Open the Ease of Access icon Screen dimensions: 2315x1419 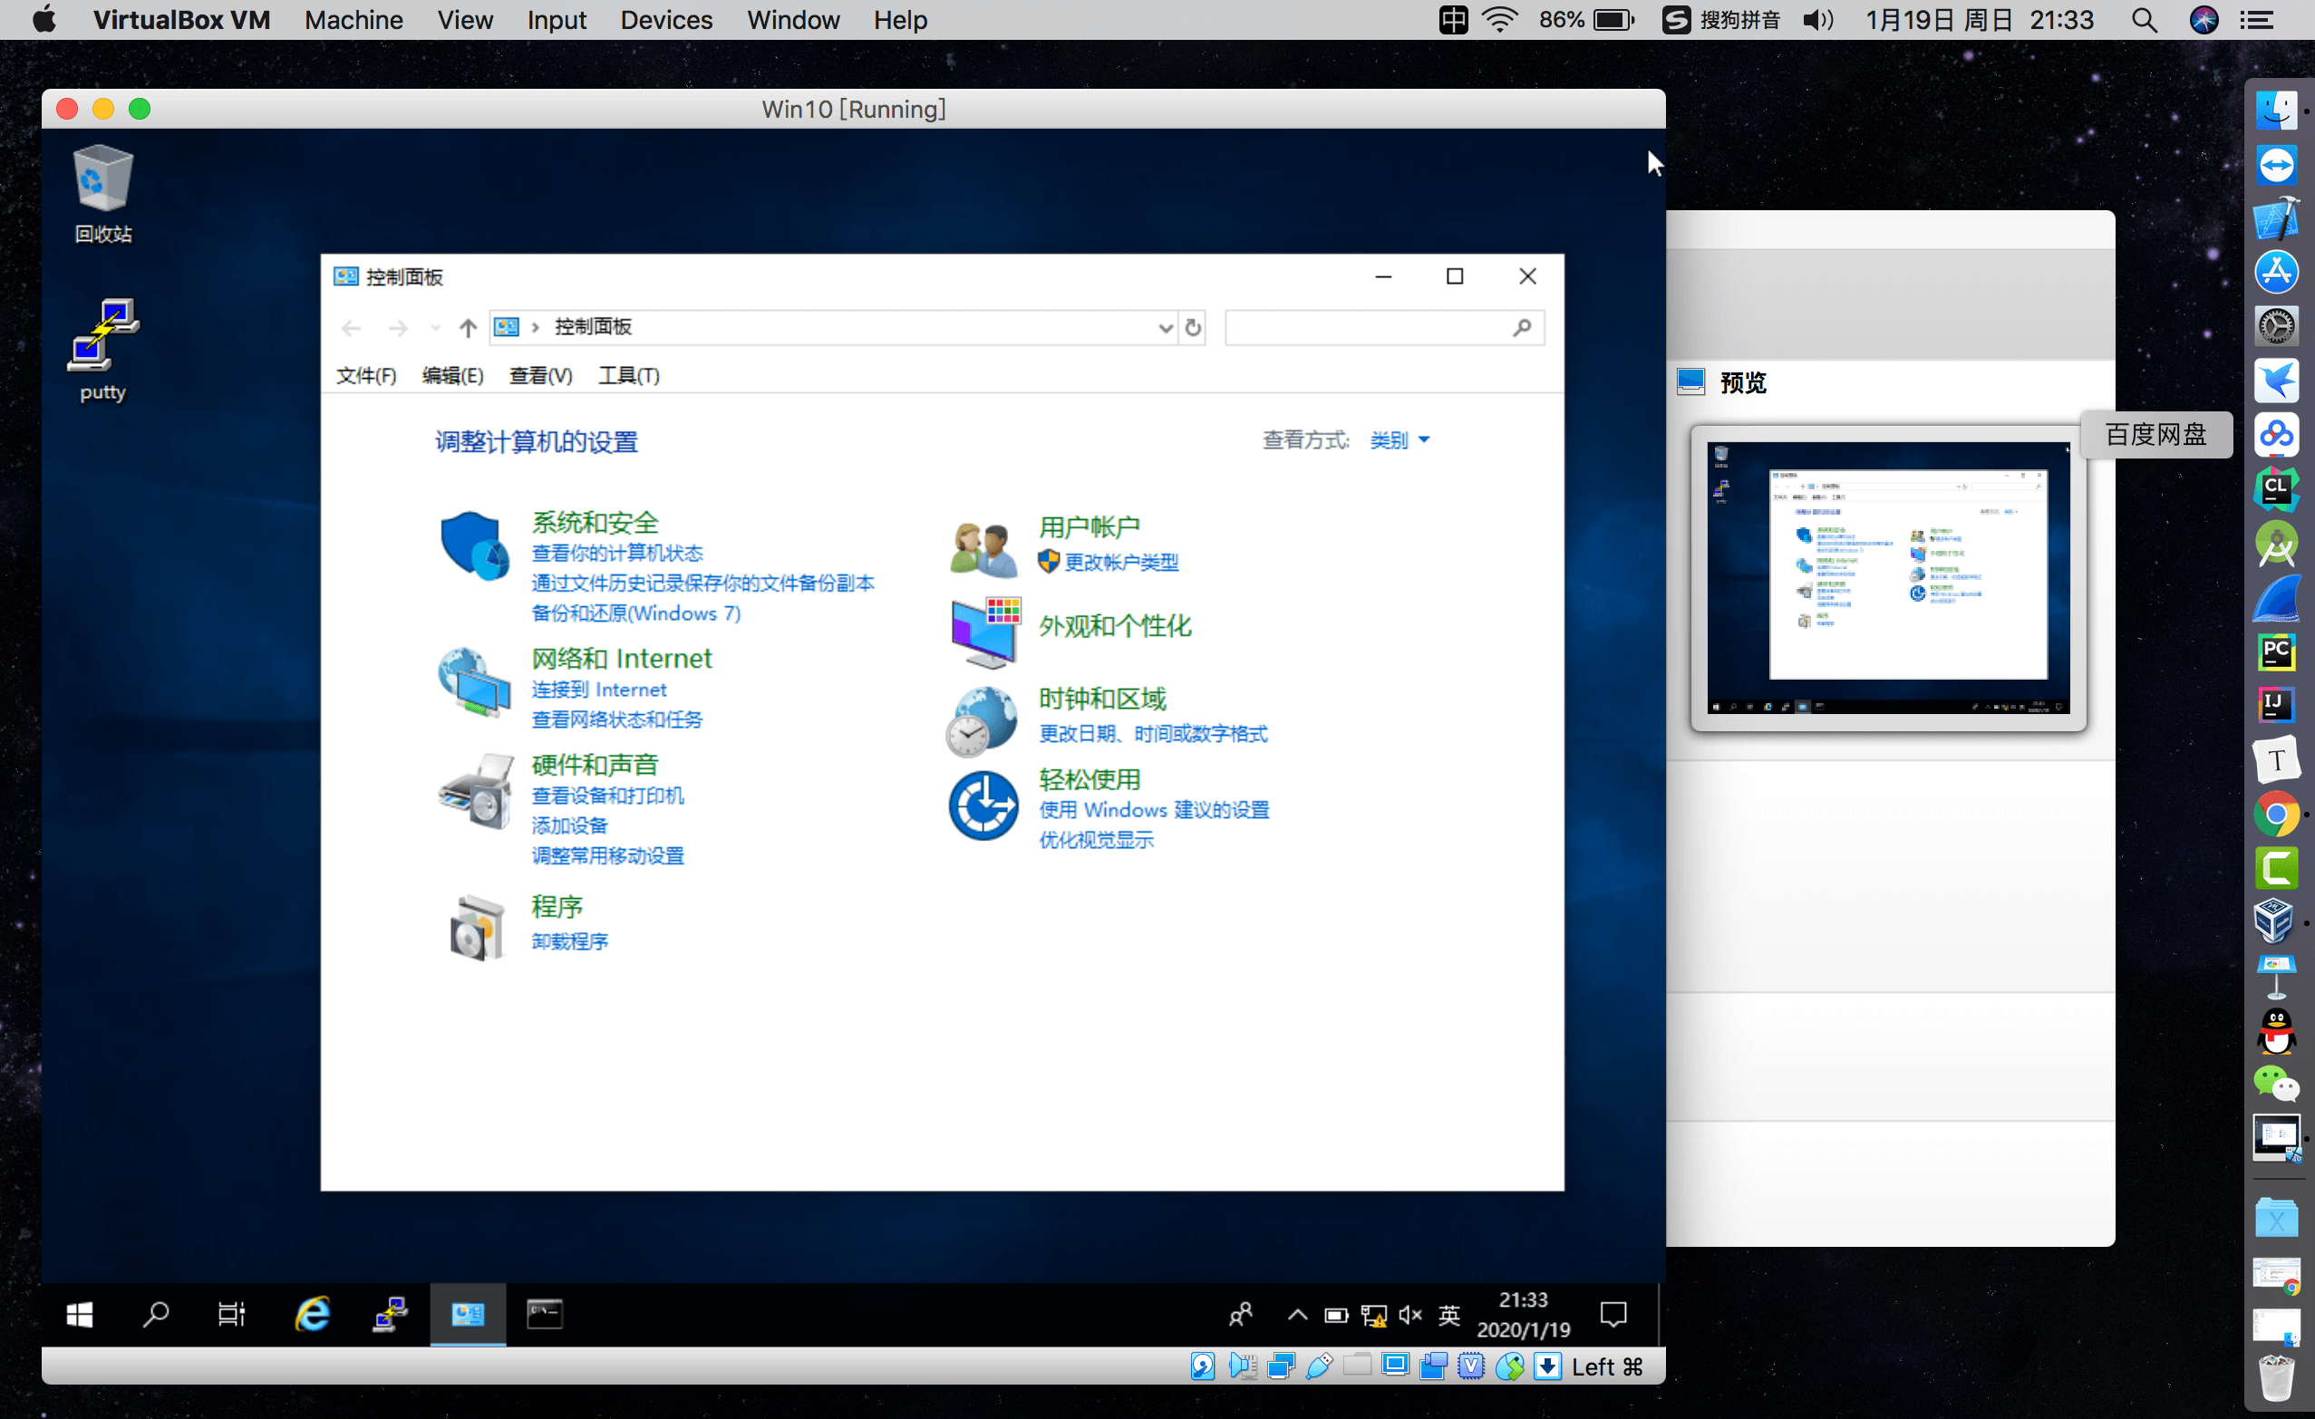point(983,806)
